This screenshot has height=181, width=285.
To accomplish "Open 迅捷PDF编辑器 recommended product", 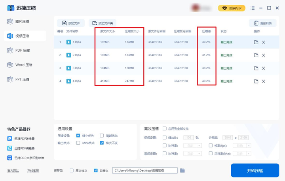I will [x=21, y=148].
